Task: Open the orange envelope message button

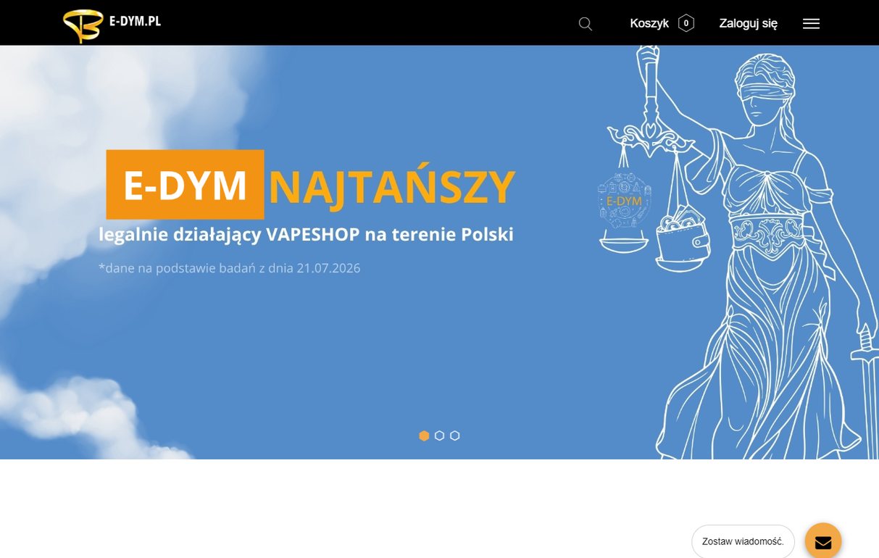Action: coord(823,541)
